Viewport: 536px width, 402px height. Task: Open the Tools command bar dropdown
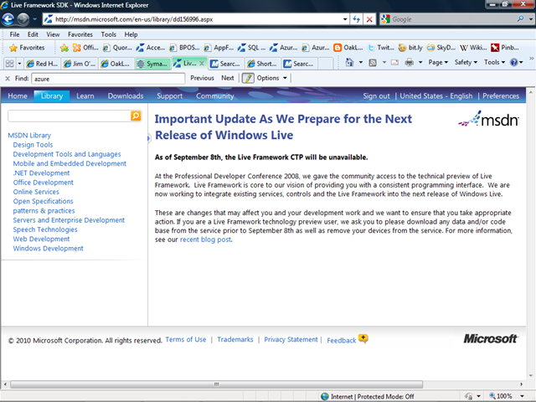(x=495, y=62)
